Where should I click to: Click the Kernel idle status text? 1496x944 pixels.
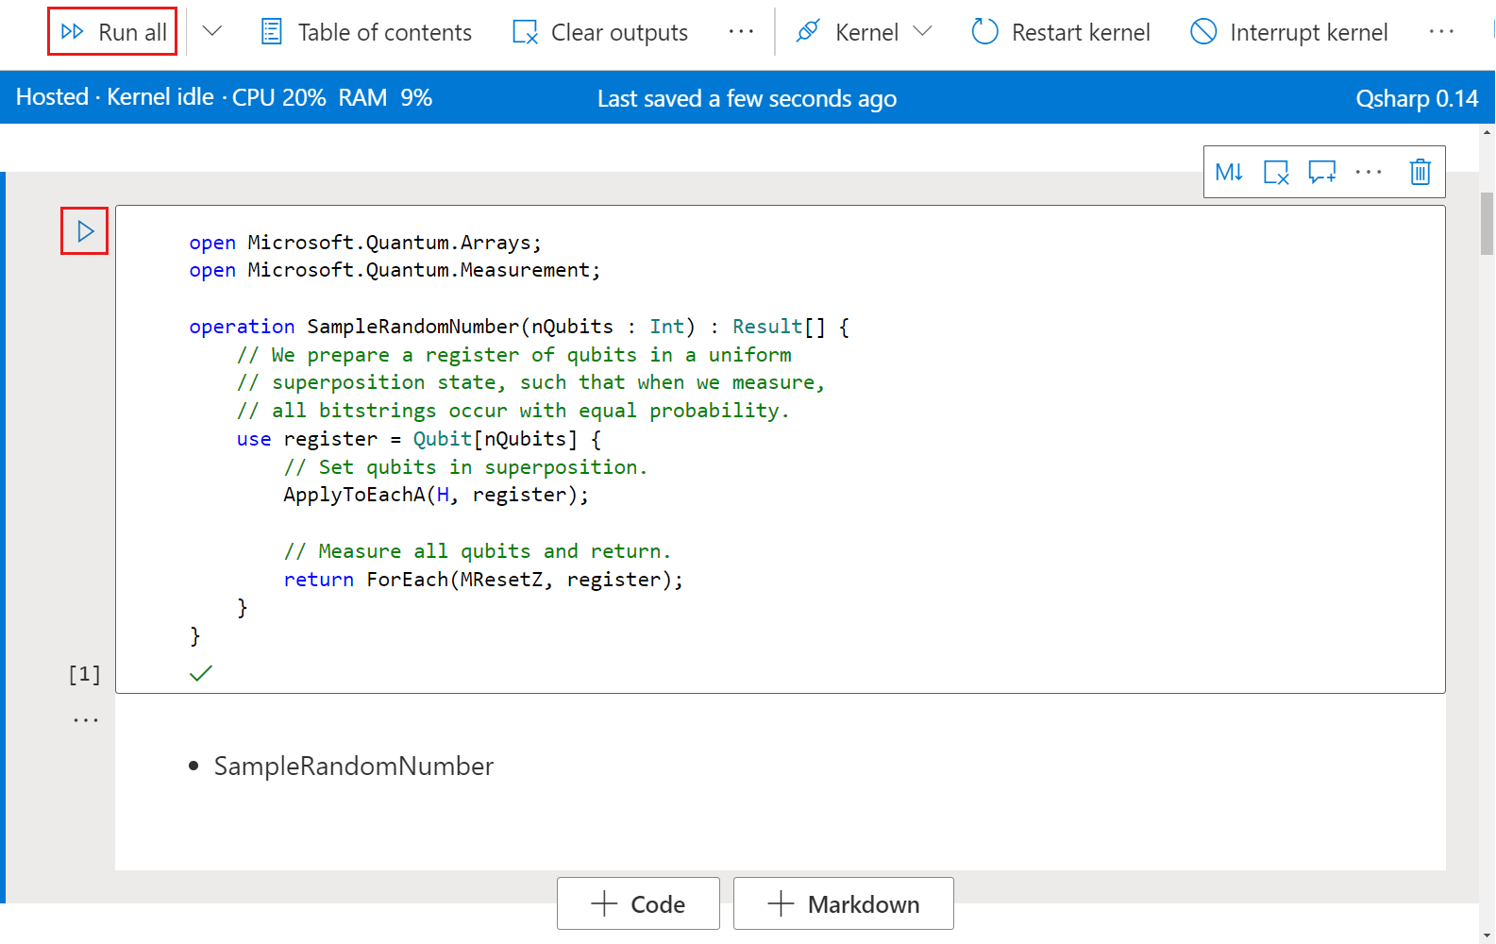point(160,97)
